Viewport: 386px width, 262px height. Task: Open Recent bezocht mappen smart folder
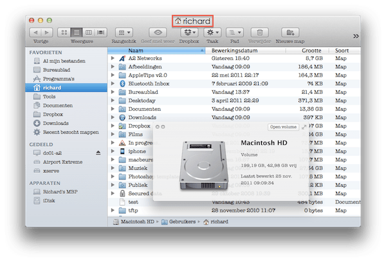66,132
